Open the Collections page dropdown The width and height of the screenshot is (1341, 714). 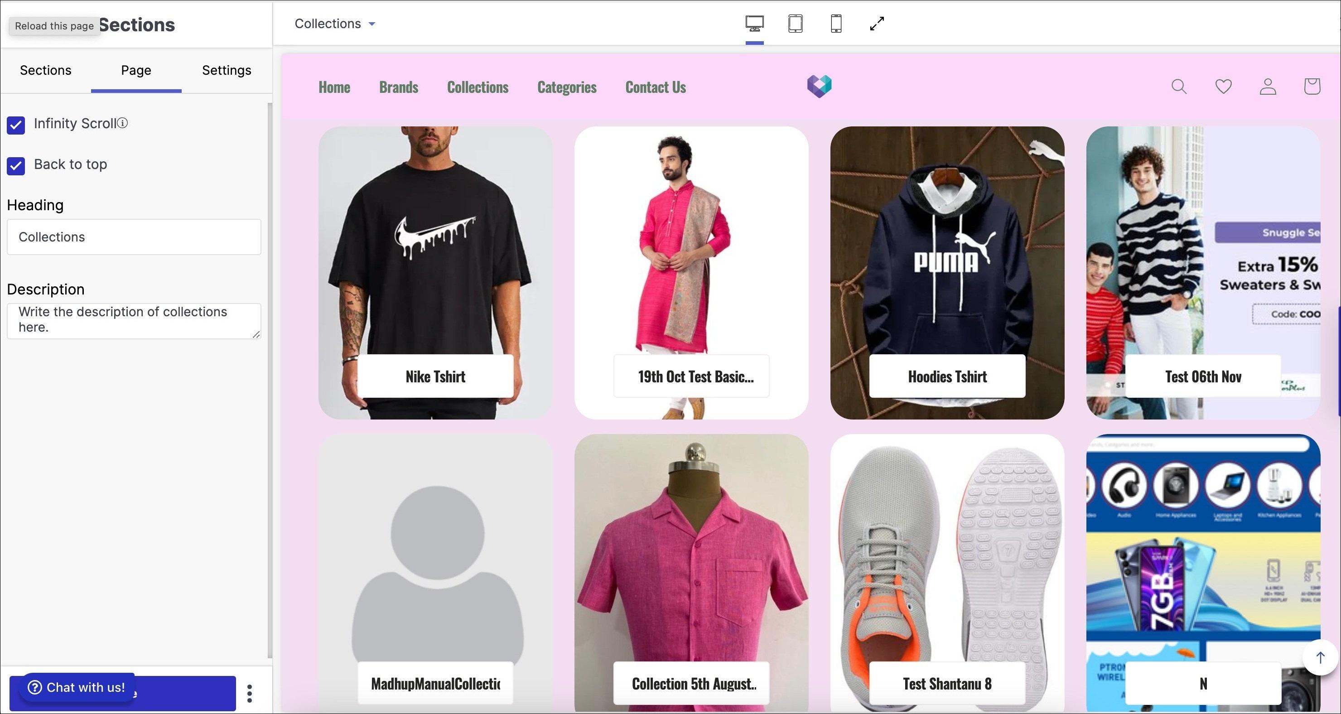pyautogui.click(x=335, y=24)
